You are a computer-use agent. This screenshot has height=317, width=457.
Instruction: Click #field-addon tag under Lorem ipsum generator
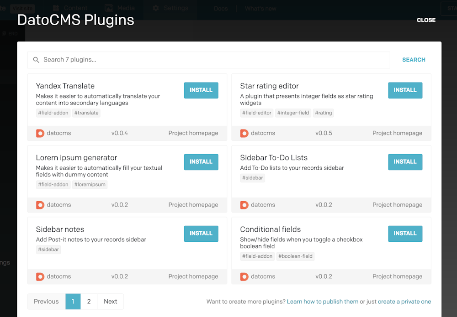(53, 185)
